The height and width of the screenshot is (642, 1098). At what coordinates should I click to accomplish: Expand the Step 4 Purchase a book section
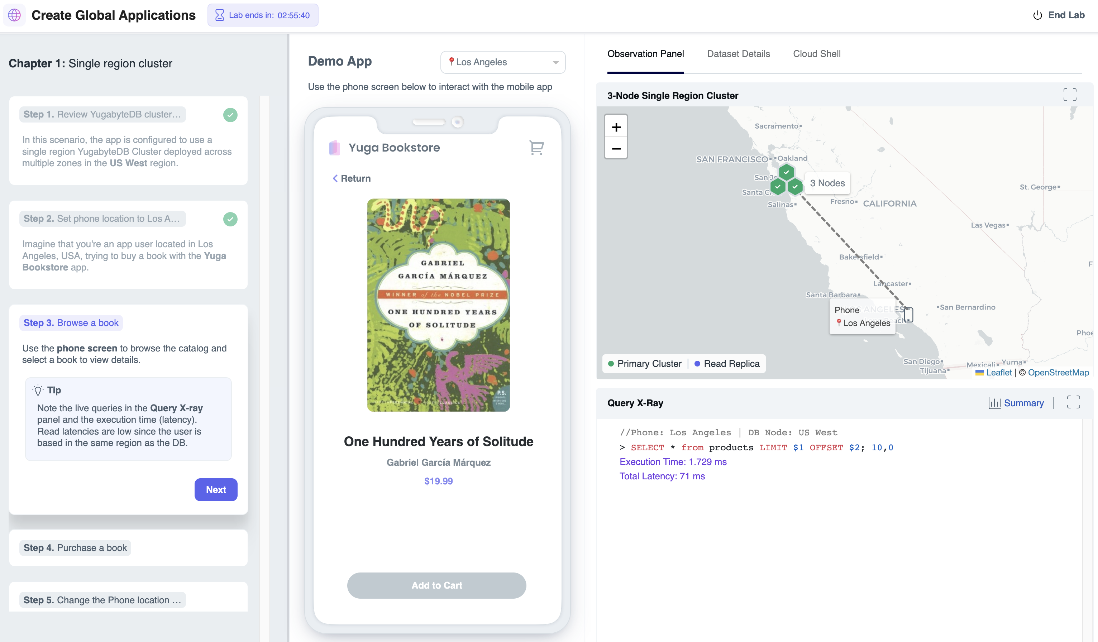click(x=128, y=547)
